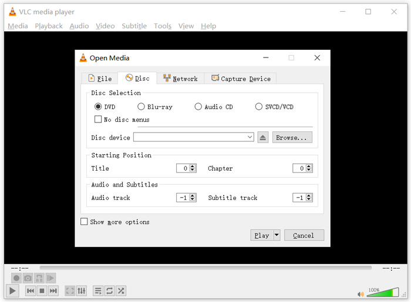Image resolution: width=411 pixels, height=302 pixels.
Task: Close the Open Media dialog window
Action: [317, 58]
